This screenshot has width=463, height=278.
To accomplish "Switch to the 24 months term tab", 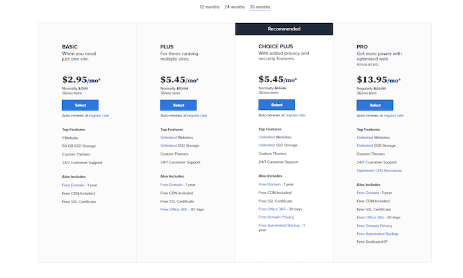I will (x=234, y=7).
